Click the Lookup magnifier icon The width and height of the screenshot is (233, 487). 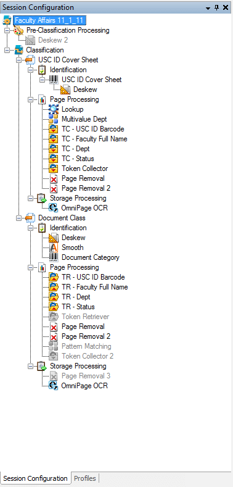pos(54,109)
